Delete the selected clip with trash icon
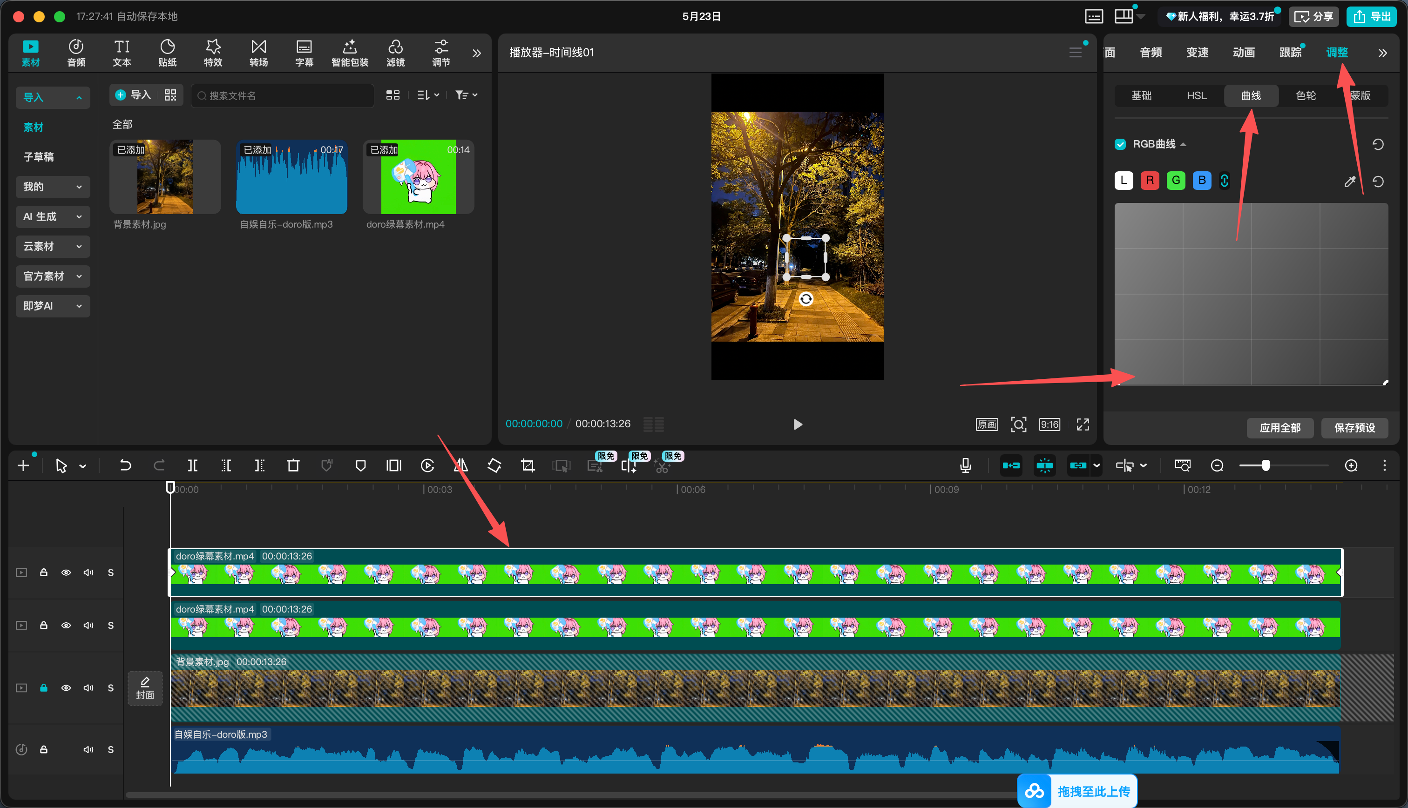 coord(293,465)
